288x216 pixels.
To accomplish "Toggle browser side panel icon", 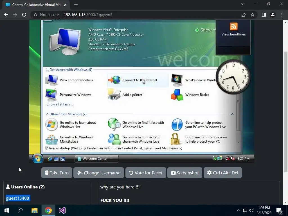I will [x=264, y=15].
